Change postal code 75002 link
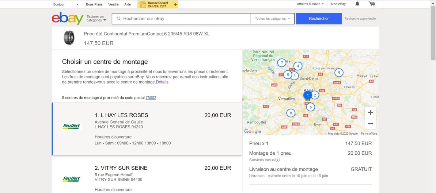436x193 pixels. pyautogui.click(x=151, y=98)
